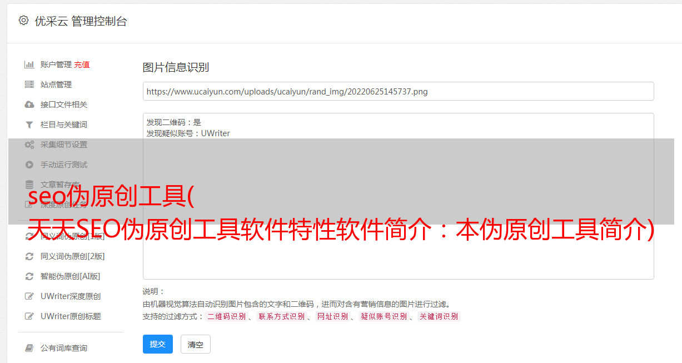682x363 pixels.
Task: Click the server icon for 站点管理
Action: pyautogui.click(x=29, y=84)
